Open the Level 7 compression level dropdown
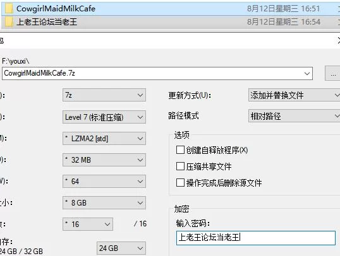The height and width of the screenshot is (256, 340). pos(104,117)
